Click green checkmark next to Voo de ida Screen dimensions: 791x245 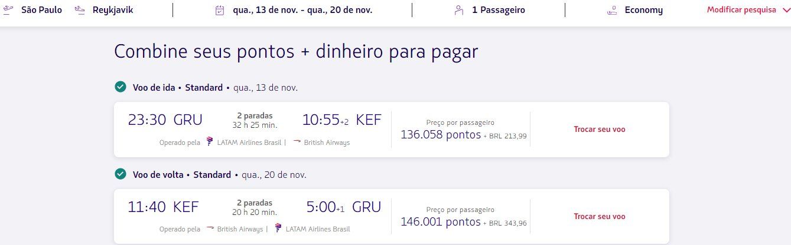121,87
